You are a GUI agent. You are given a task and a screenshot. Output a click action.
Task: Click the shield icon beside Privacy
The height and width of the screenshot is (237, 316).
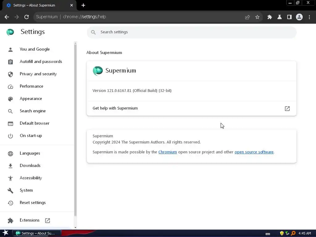(10, 74)
